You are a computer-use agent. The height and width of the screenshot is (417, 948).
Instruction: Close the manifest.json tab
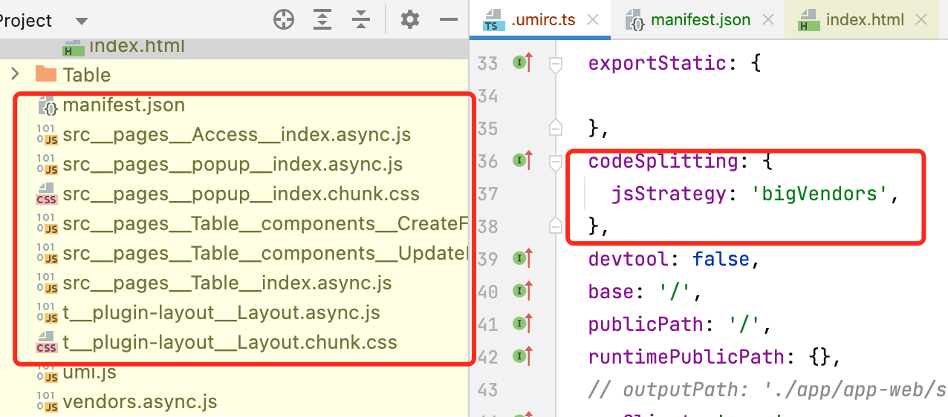pos(770,20)
